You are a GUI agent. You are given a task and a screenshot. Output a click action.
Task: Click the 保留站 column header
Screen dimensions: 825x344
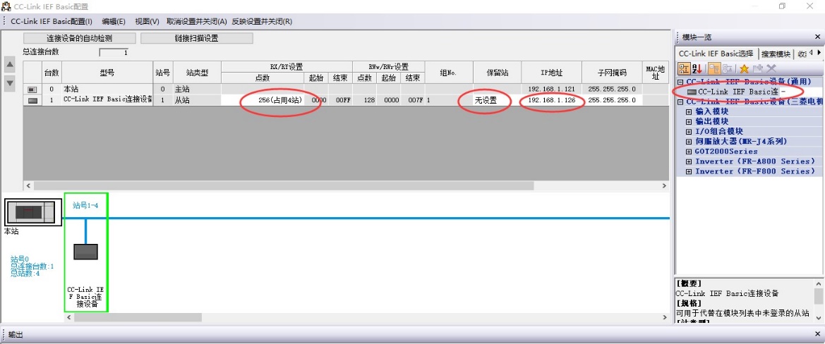498,73
